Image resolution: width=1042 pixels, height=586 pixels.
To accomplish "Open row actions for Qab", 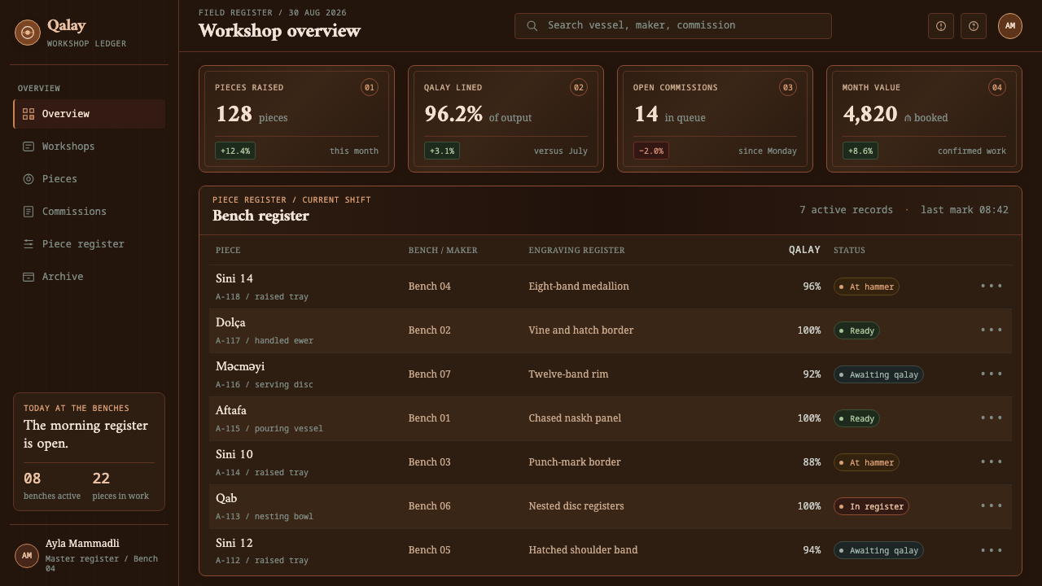I will 992,505.
